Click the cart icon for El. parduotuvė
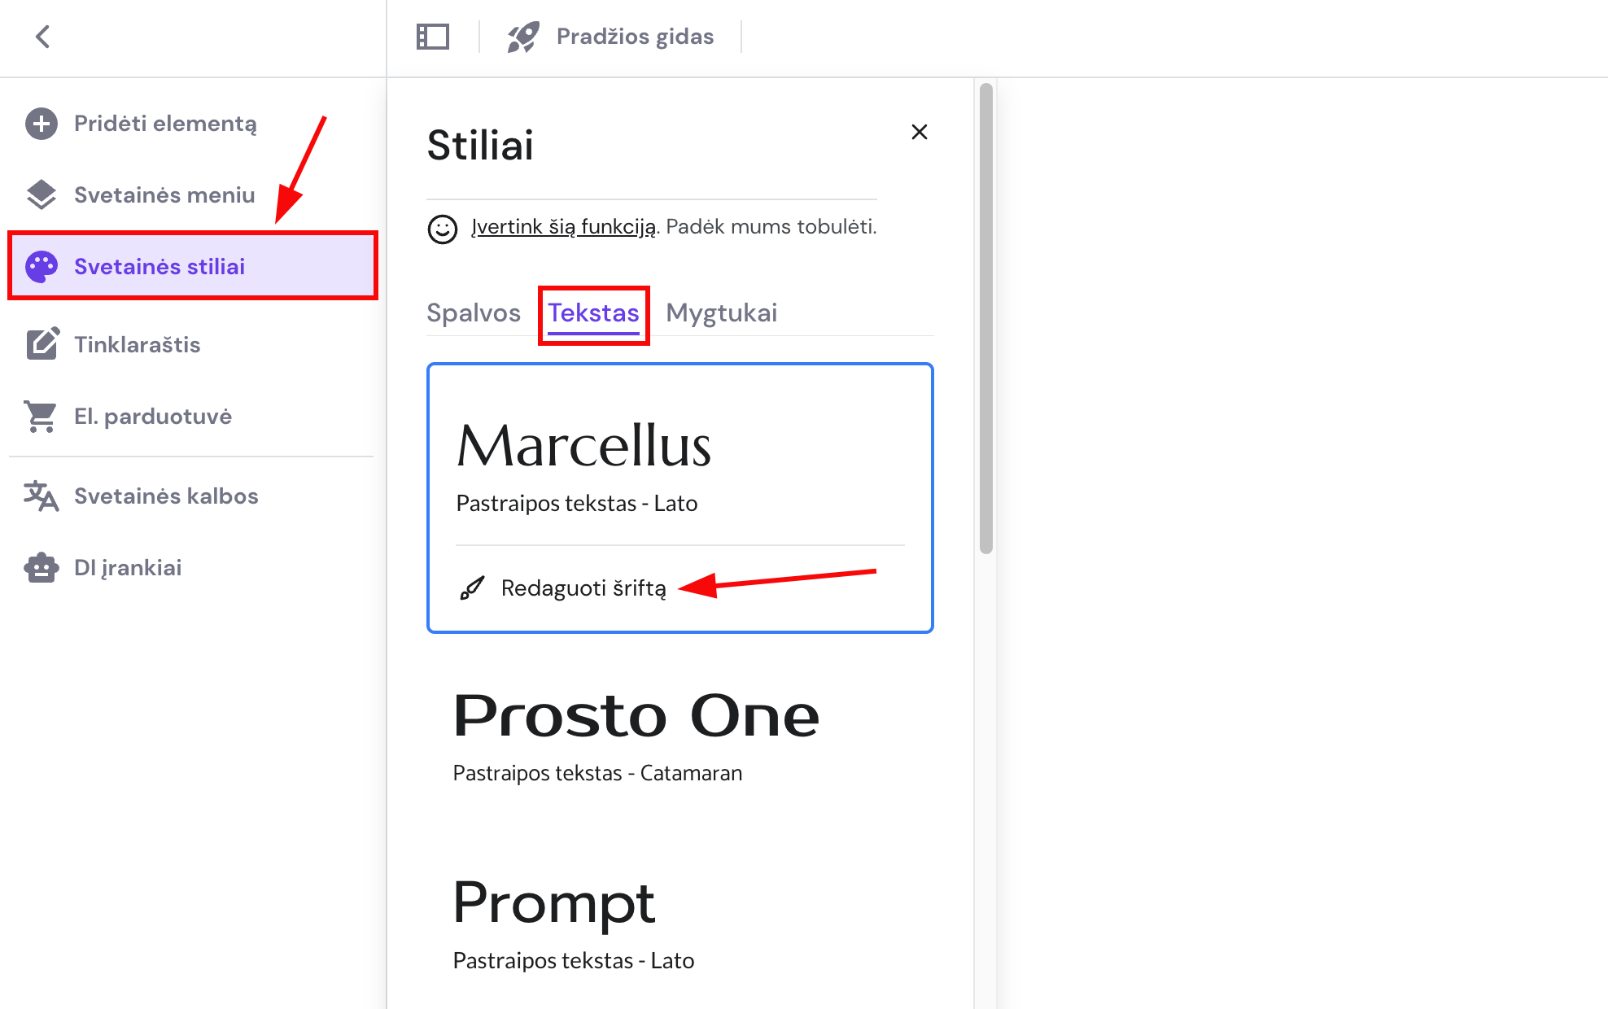 tap(42, 417)
